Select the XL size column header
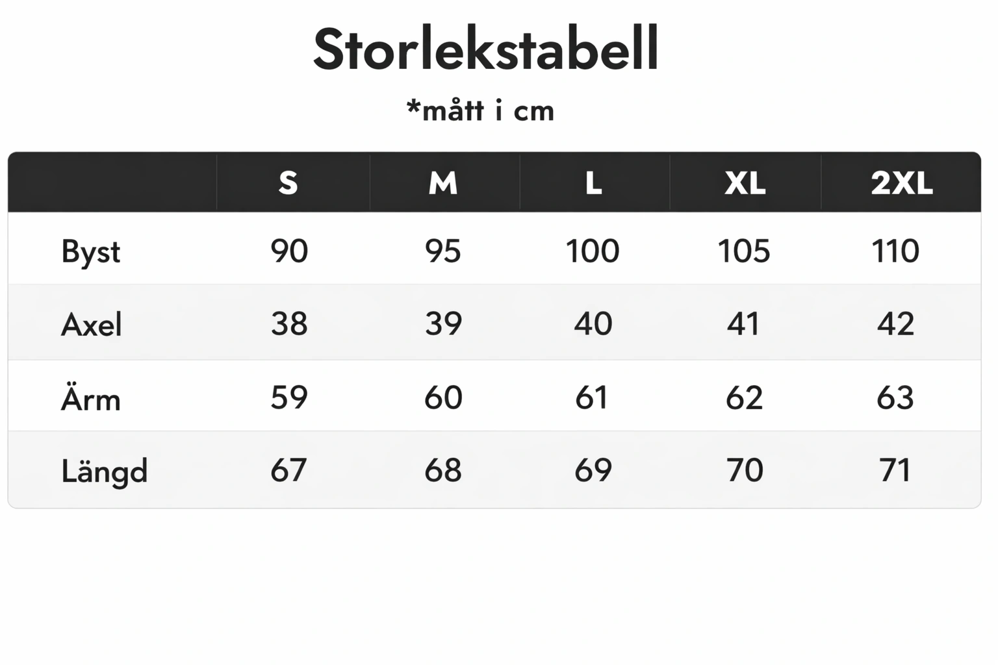Image resolution: width=998 pixels, height=665 pixels. coord(745,183)
